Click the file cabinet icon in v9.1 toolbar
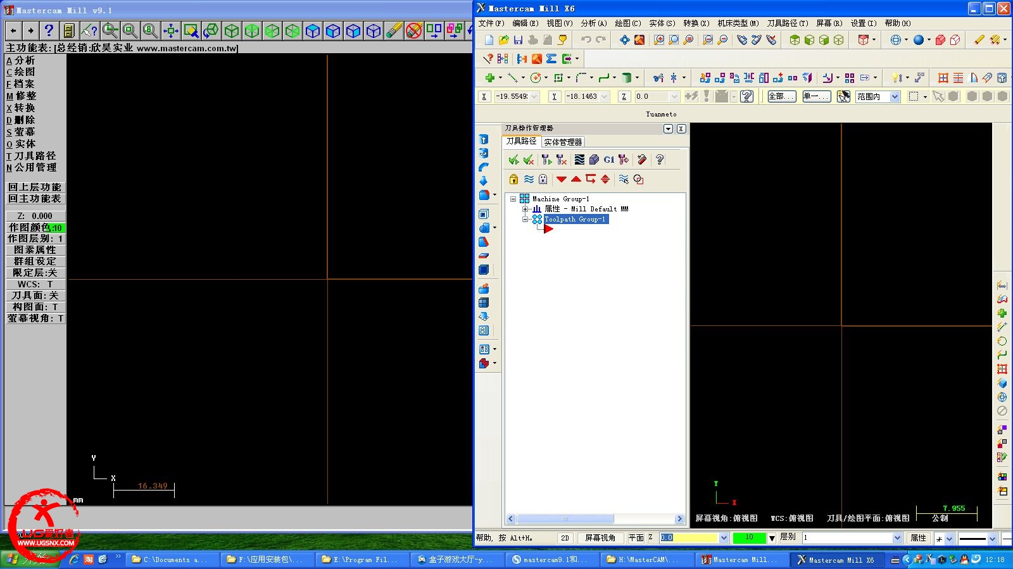Image resolution: width=1013 pixels, height=569 pixels. coord(69,30)
